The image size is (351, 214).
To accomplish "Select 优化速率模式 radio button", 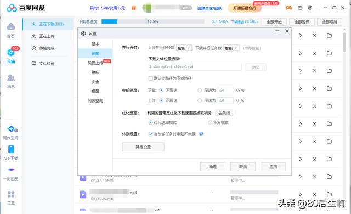I will coord(150,123).
